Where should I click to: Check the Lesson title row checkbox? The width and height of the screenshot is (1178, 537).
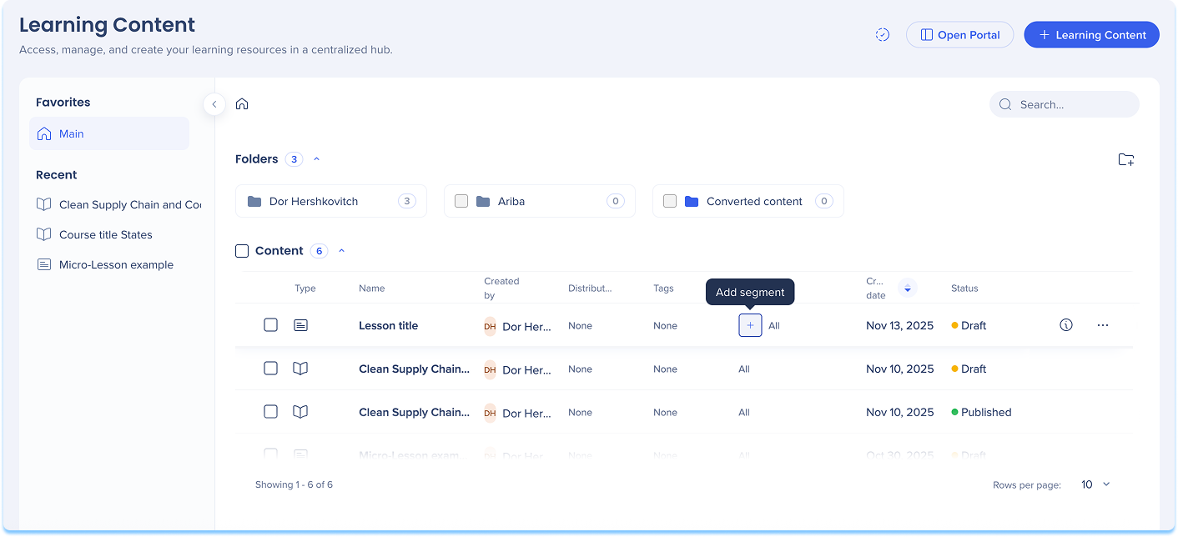click(270, 325)
